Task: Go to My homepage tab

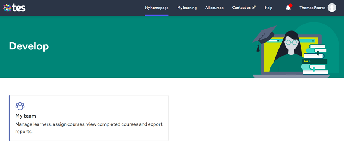Action: (157, 8)
